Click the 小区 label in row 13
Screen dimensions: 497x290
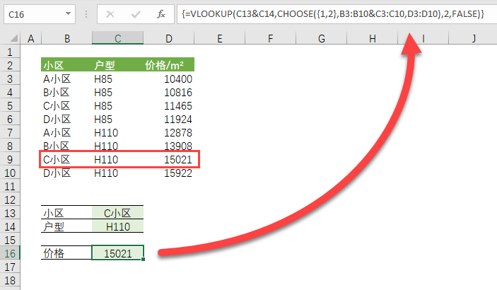pyautogui.click(x=66, y=213)
